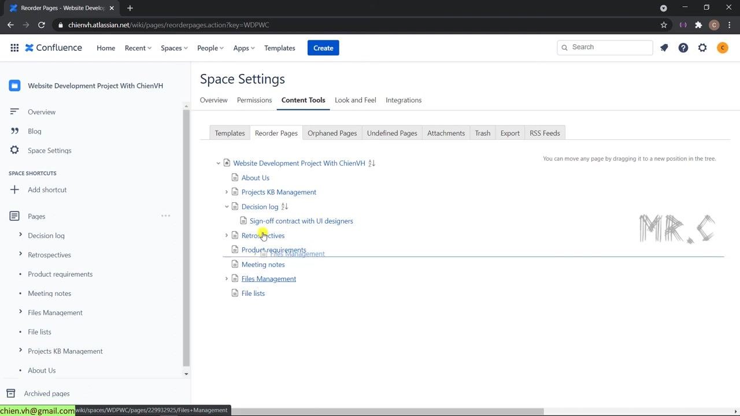Open the Chrome profile avatar in toolbar

714,25
